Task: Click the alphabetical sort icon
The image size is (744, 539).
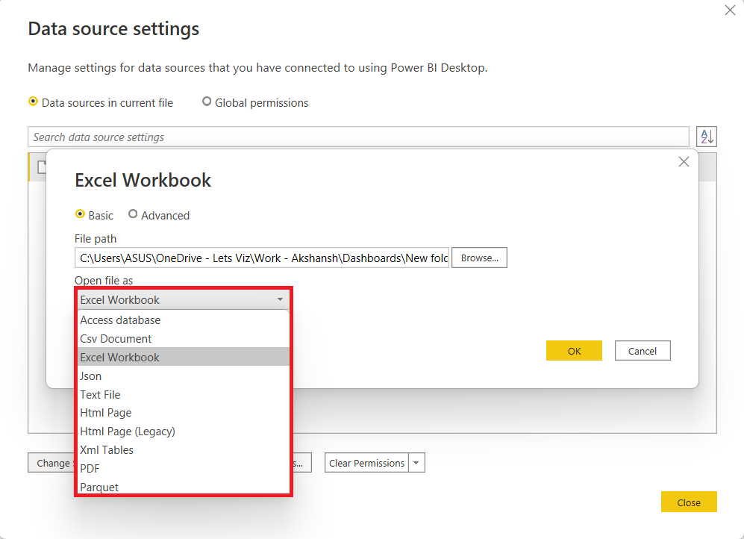Action: (706, 136)
